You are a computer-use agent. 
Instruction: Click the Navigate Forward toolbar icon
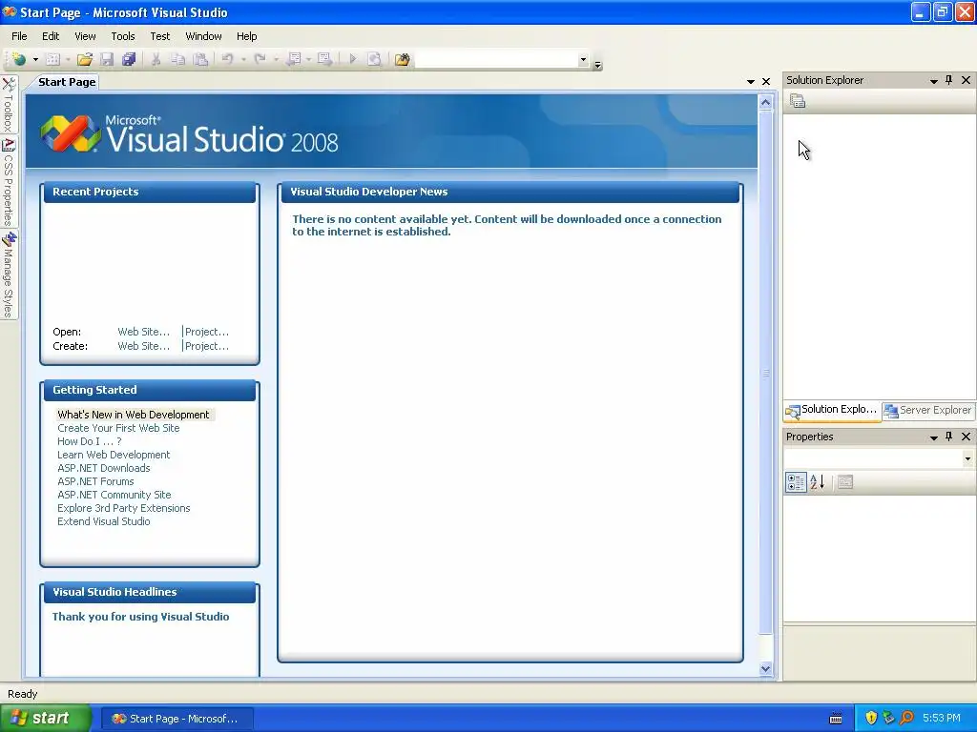point(324,59)
